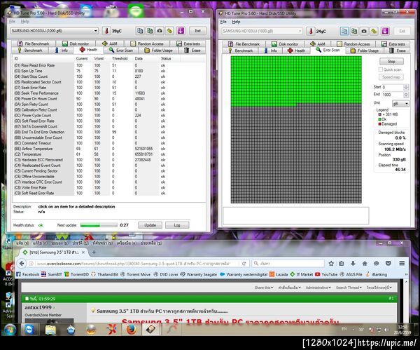This screenshot has width=420, height=350.
Task: Open options icon in right HD Tune toolbar
Action: 374,31
